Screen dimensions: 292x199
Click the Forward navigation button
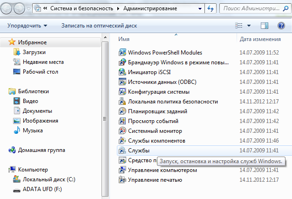click(20, 8)
